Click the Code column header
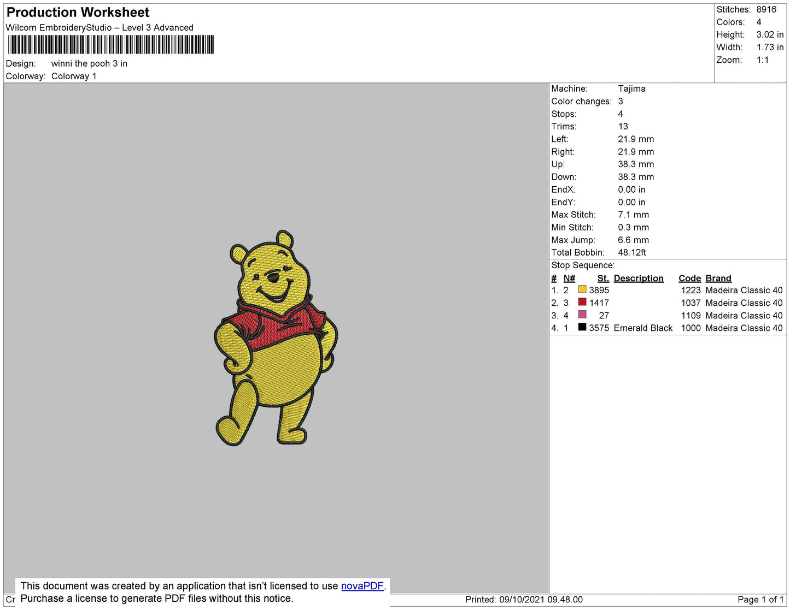 [690, 279]
